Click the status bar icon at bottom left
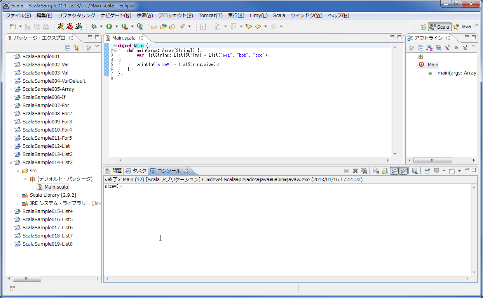 (12, 288)
